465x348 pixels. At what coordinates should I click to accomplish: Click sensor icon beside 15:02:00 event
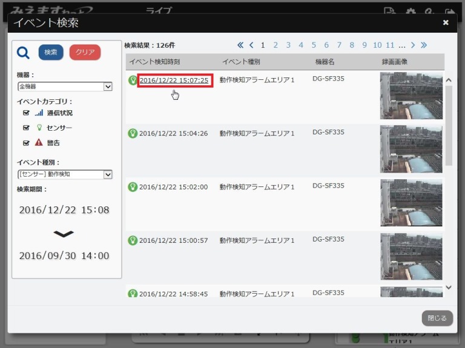click(133, 187)
